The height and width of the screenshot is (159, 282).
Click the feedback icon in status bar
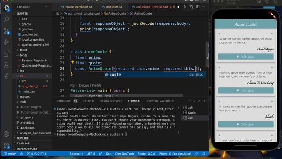pyautogui.click(x=197, y=154)
